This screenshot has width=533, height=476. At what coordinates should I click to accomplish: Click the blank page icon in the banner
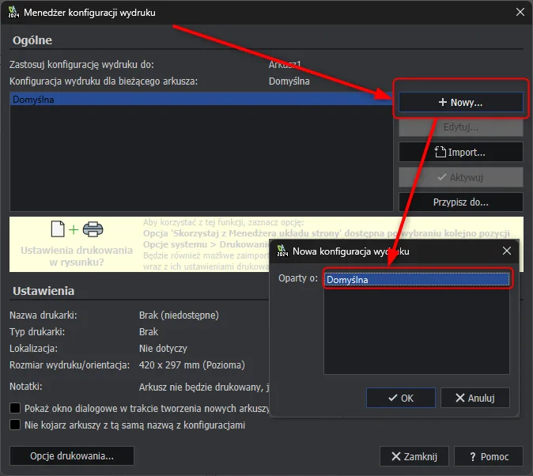pos(58,229)
